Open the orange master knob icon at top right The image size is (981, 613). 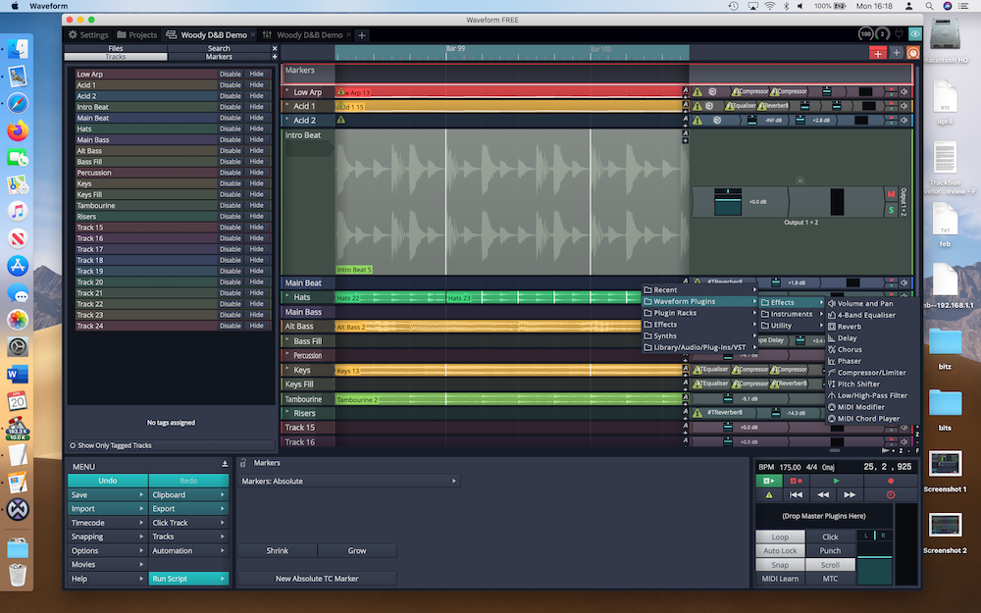tap(913, 53)
